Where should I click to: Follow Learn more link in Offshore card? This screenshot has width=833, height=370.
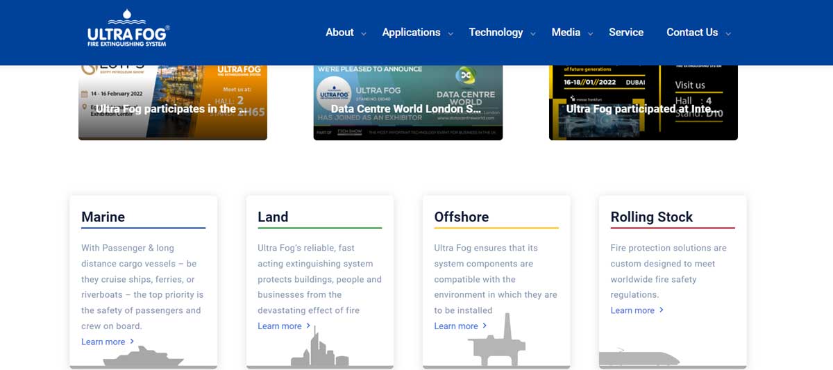456,326
